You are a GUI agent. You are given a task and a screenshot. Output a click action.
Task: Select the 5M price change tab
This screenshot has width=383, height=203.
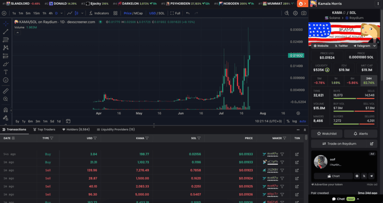(319, 81)
